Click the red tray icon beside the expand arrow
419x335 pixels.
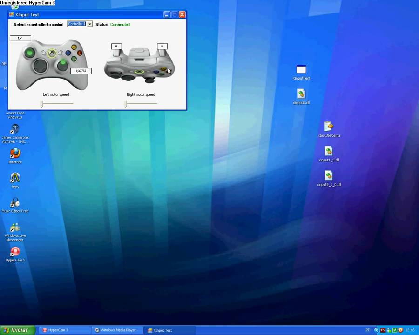(383, 330)
